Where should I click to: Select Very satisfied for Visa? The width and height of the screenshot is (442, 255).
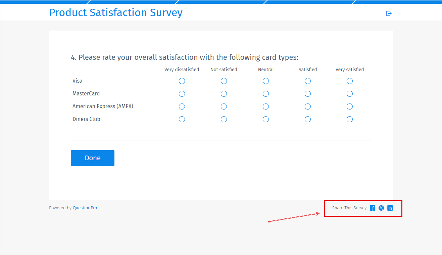(349, 81)
